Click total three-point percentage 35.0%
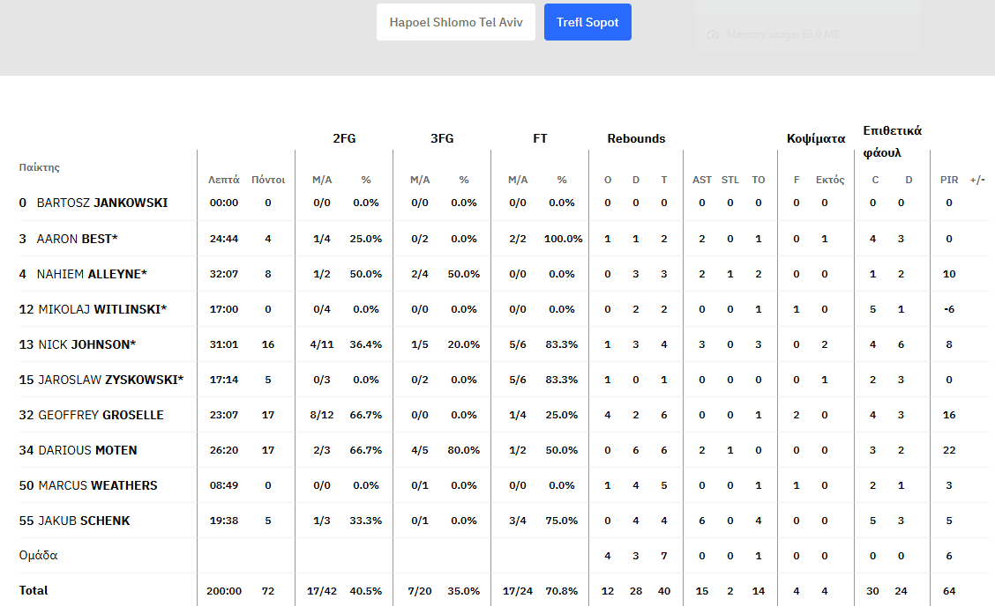This screenshot has height=606, width=995. click(x=464, y=591)
